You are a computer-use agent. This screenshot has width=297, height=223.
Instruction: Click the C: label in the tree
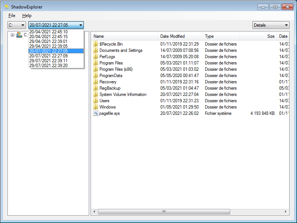[x=26, y=35]
